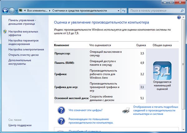Minimize the window

pyautogui.click(x=165, y=2)
